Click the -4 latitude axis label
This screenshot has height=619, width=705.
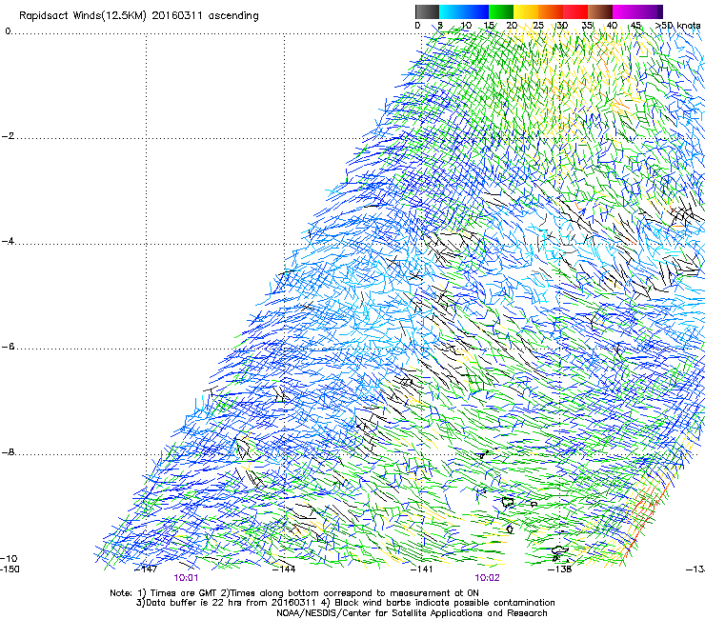(x=8, y=241)
